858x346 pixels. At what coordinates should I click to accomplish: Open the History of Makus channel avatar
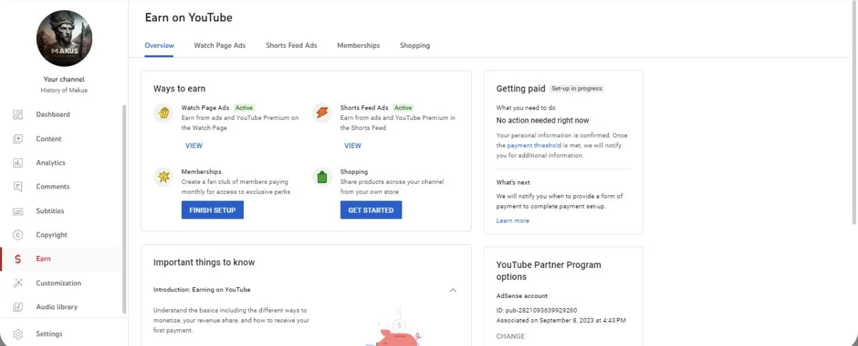(x=64, y=38)
